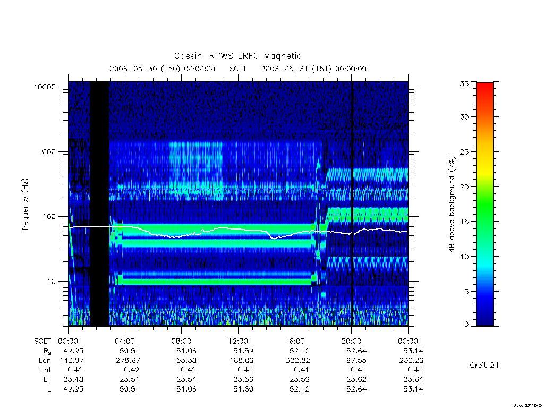Viewport: 544px width, 408px height.
Task: Click the Lon value 188.09
Action: [x=241, y=361]
